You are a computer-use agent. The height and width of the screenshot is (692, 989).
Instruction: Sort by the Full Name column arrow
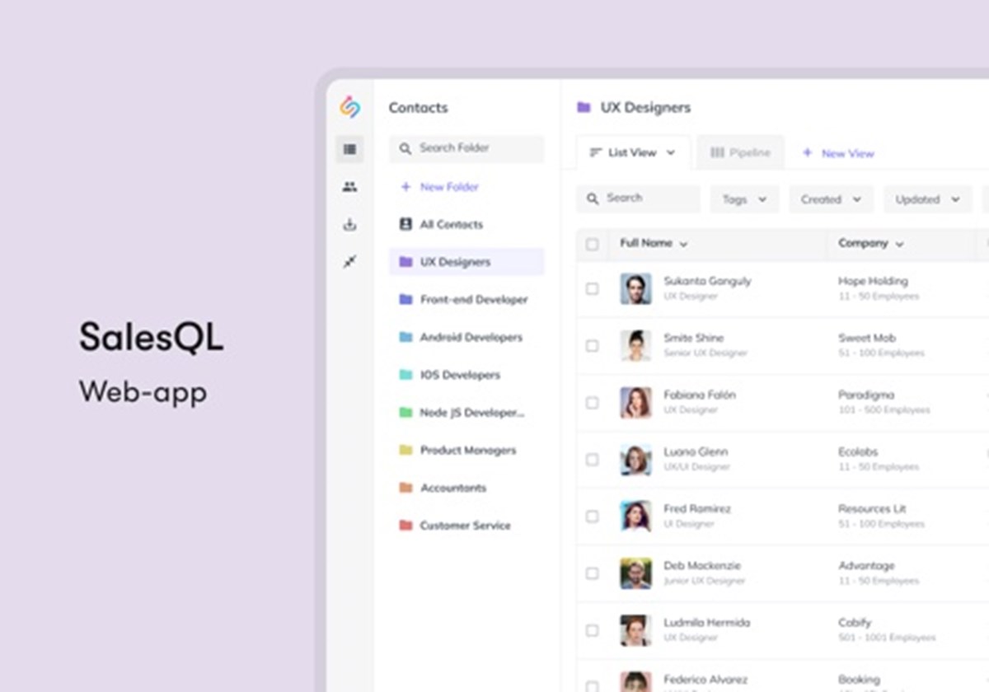pyautogui.click(x=683, y=244)
